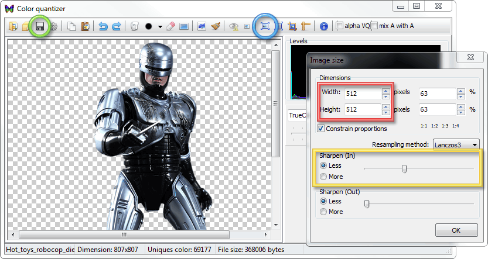Click the first open-file icon in the toolbar
The width and height of the screenshot is (488, 259).
[13, 26]
